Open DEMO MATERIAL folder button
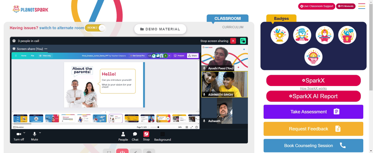 160,29
